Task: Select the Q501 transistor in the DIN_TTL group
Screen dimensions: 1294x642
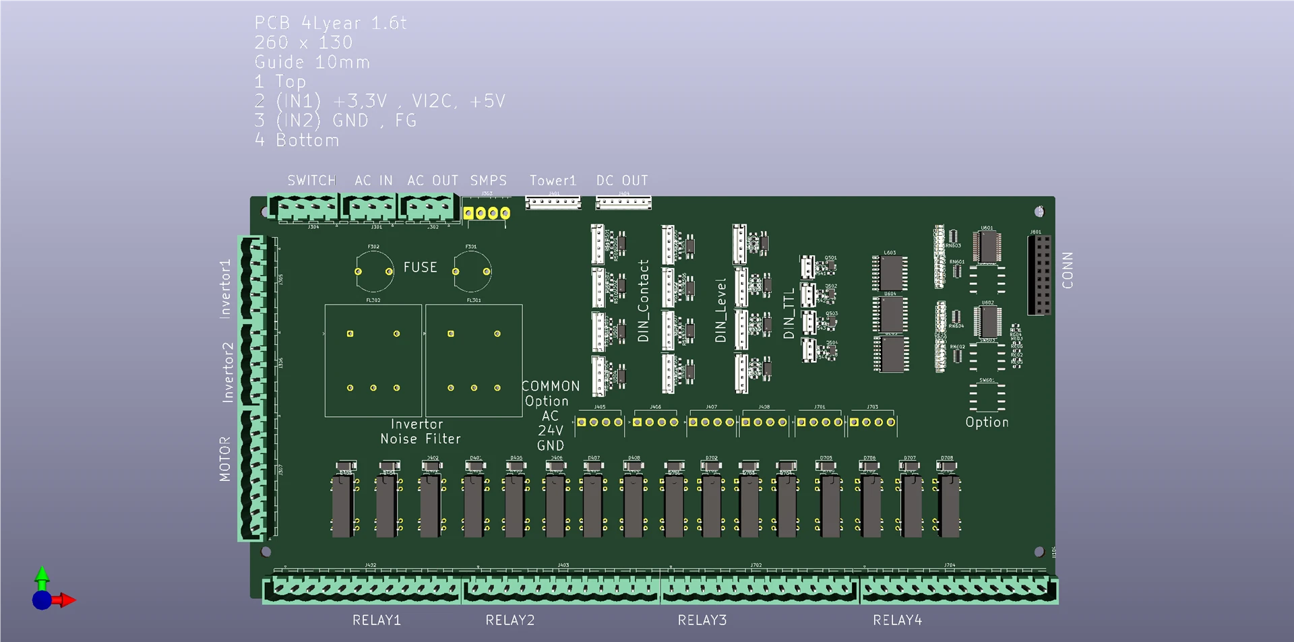Action: click(830, 267)
